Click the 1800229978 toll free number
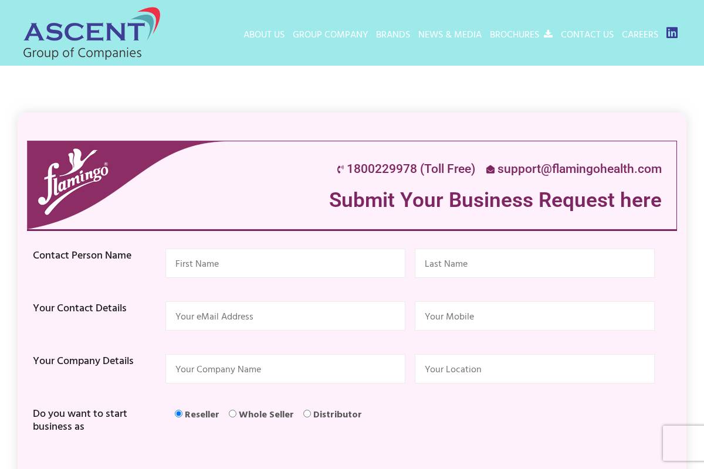The height and width of the screenshot is (469, 704). [411, 169]
